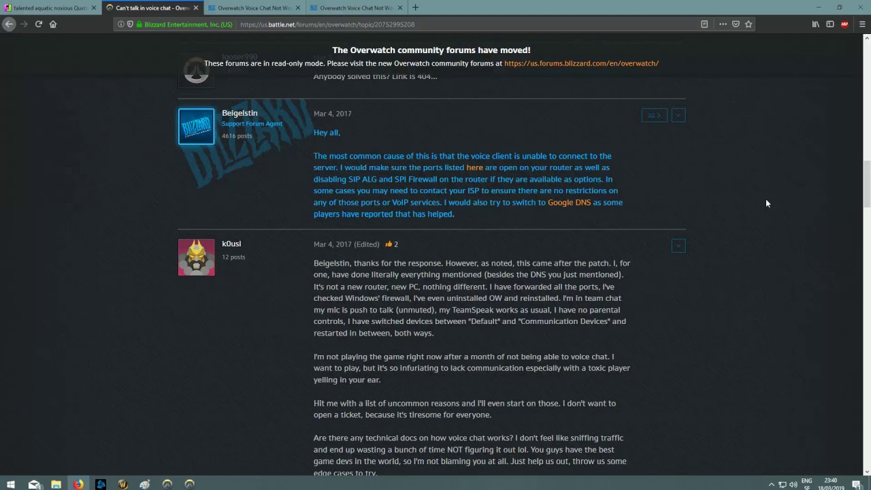
Task: Open k0usi's profile name link
Action: pyautogui.click(x=231, y=244)
